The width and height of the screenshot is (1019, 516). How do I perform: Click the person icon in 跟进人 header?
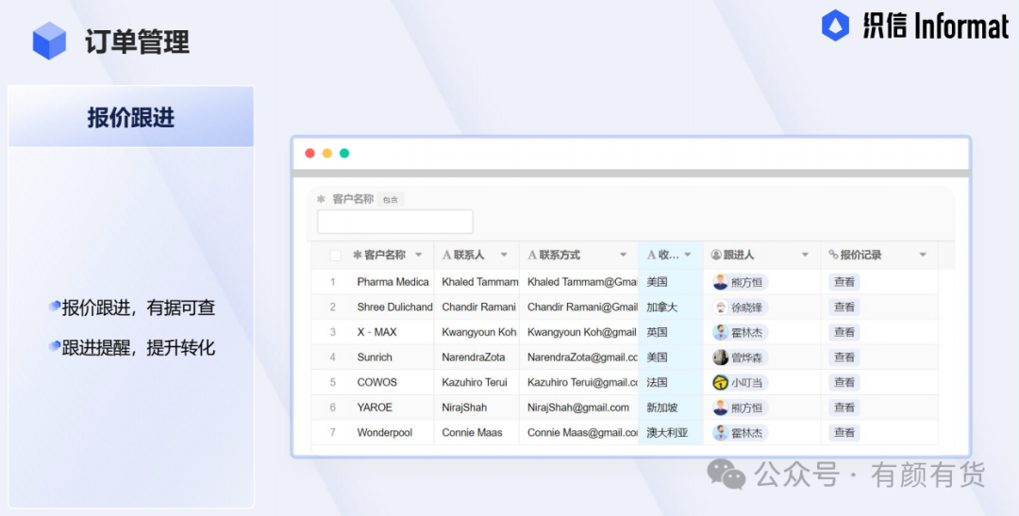[x=716, y=255]
